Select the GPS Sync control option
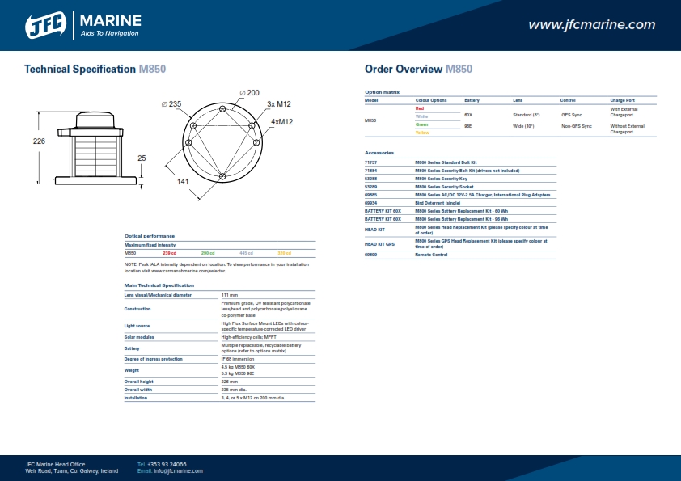 tap(571, 116)
